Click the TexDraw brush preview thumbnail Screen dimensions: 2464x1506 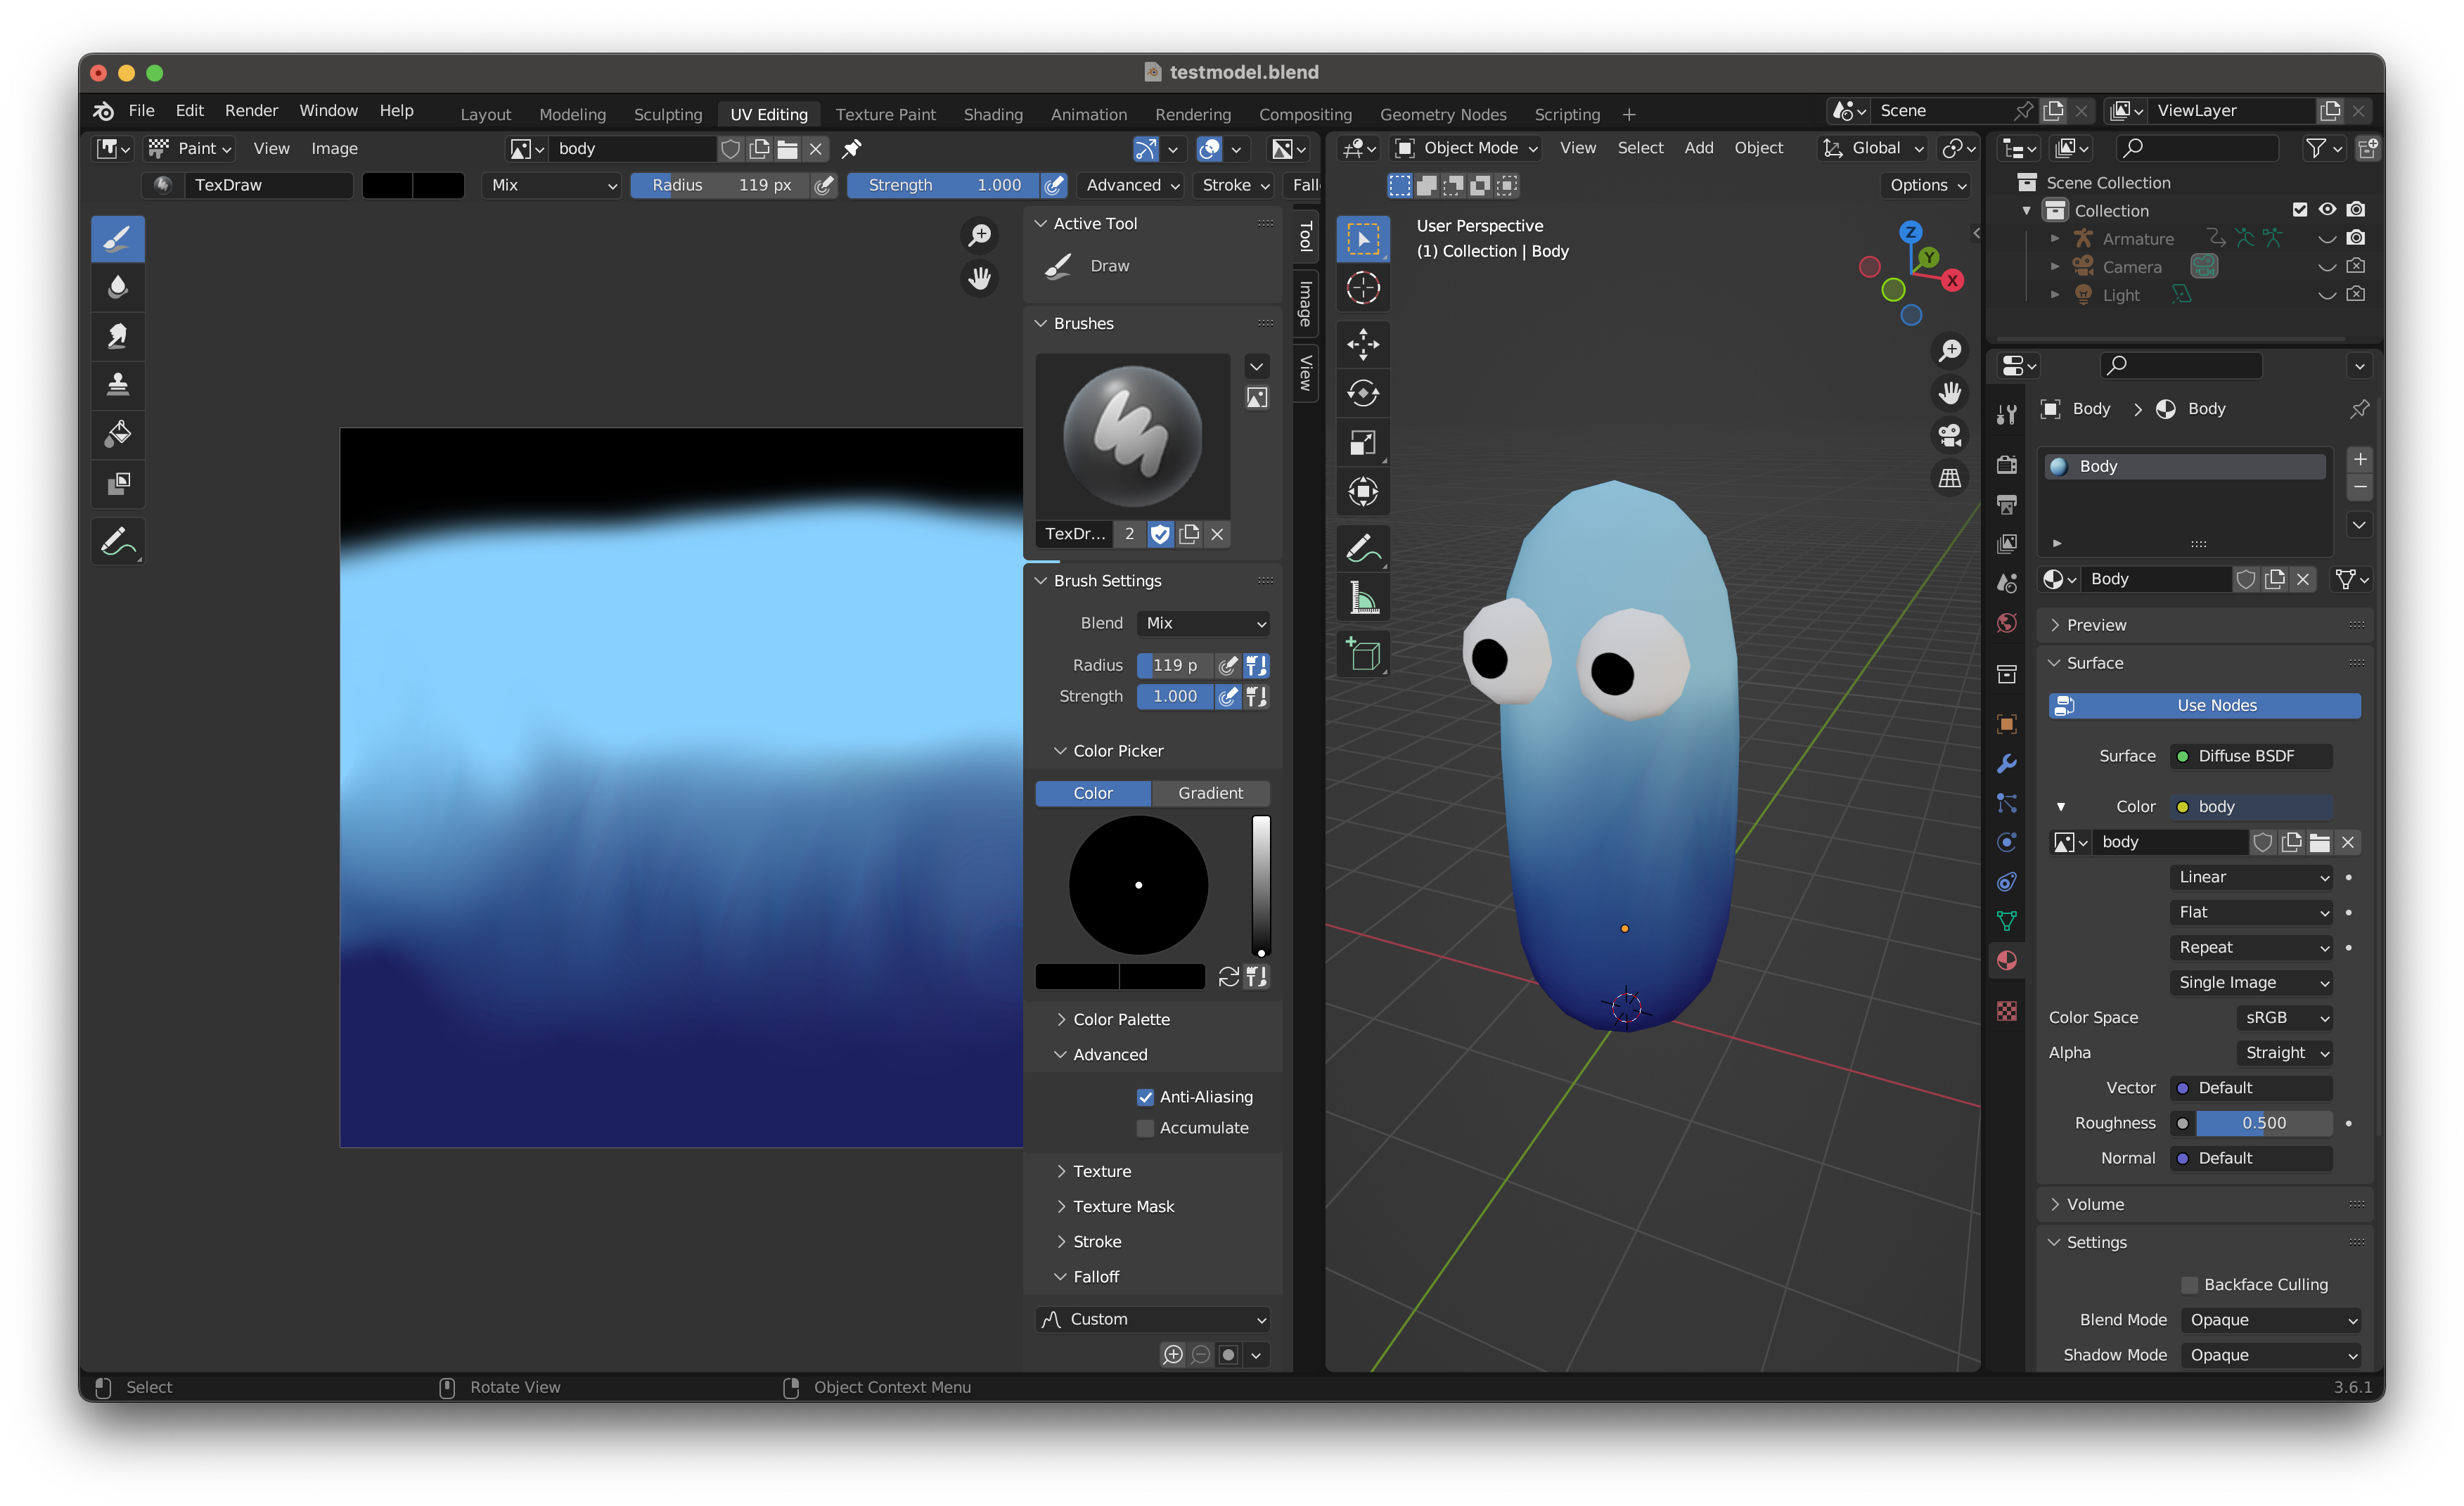(1132, 436)
